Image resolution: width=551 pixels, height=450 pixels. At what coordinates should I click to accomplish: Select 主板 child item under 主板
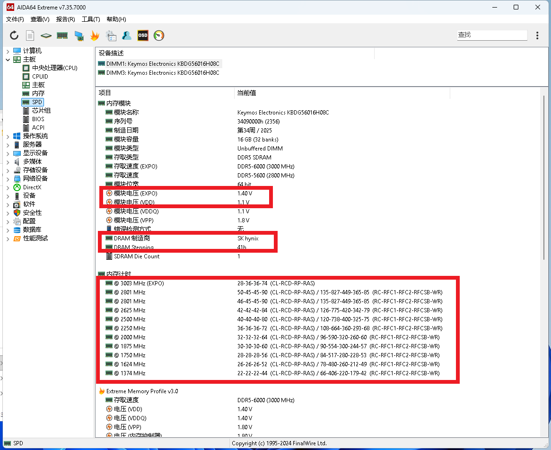[x=38, y=85]
